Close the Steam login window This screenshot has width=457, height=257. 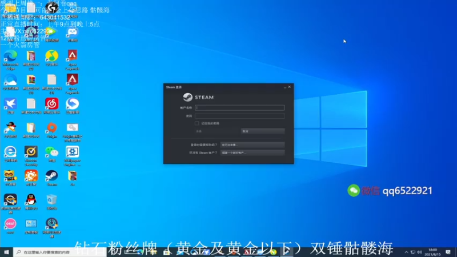290,87
